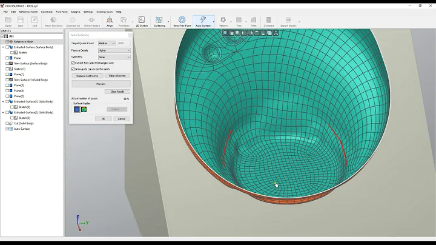The width and height of the screenshot is (436, 245).
Task: Open the File menu
Action: (5, 12)
